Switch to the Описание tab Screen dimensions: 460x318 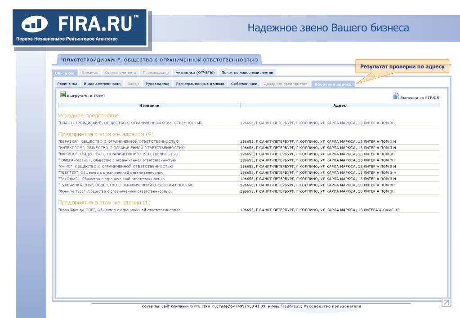click(x=65, y=73)
